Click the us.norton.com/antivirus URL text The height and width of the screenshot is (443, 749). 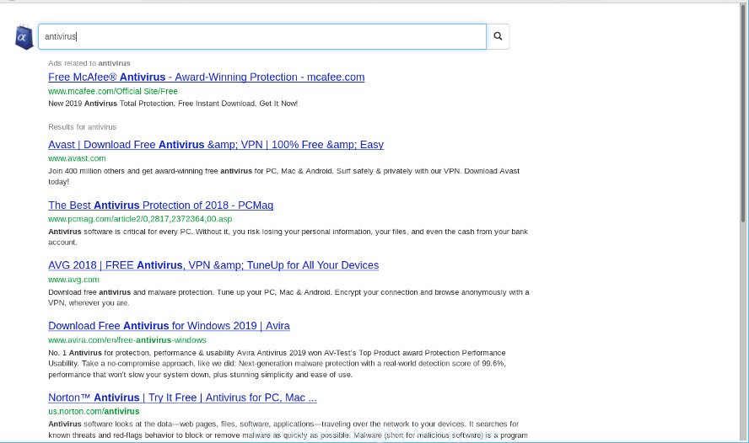[94, 411]
